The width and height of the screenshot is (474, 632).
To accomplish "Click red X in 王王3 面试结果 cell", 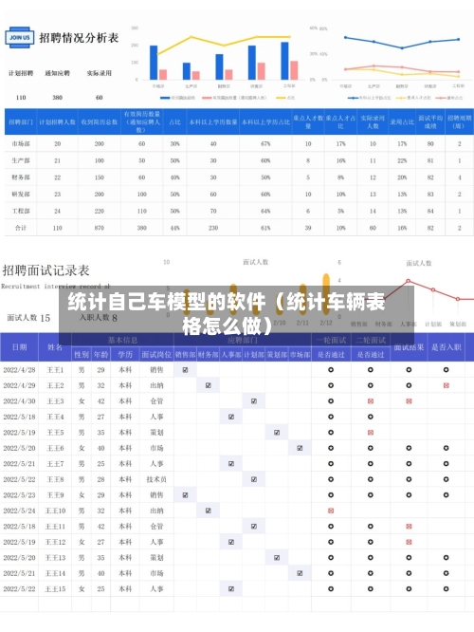I will click(409, 401).
